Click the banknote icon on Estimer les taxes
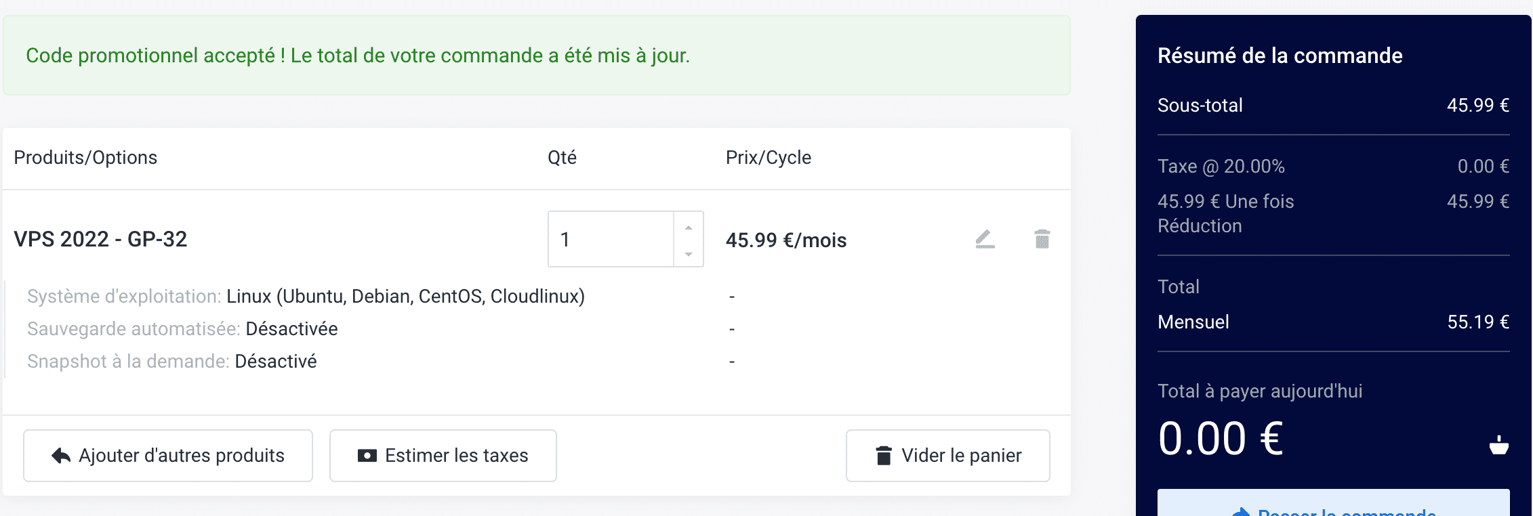Screen dimensions: 1533x516 [x=367, y=456]
